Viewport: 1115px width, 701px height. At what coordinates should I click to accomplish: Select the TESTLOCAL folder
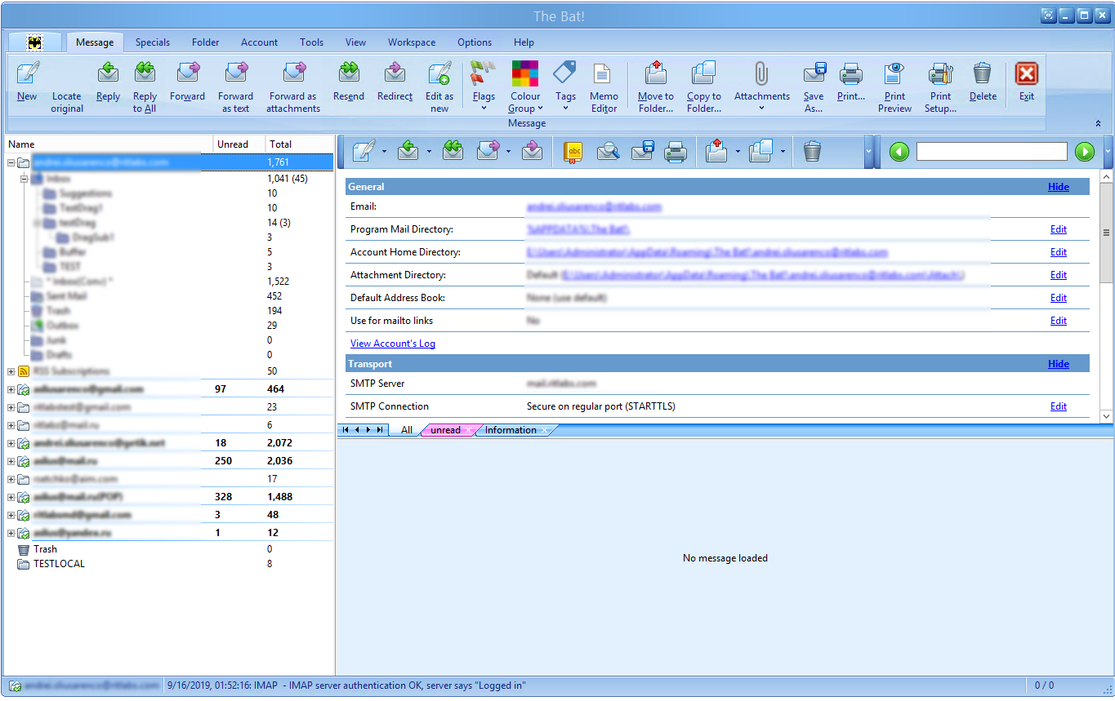(x=59, y=564)
